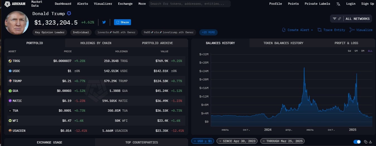Open the Points link
Image resolution: width=376 pixels, height=146 pixels.
click(x=293, y=4)
